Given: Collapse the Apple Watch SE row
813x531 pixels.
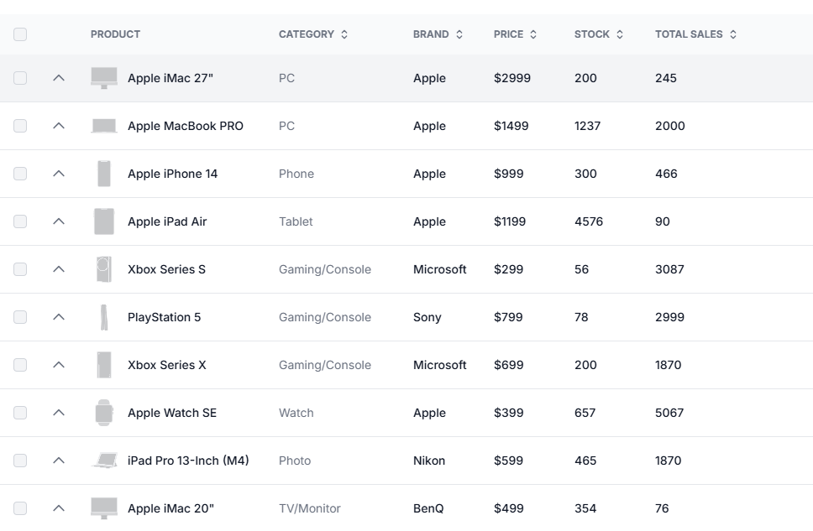Looking at the screenshot, I should [x=59, y=413].
